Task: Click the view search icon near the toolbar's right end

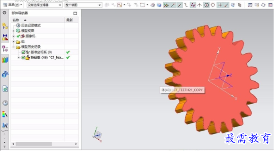Action: click(x=250, y=5)
